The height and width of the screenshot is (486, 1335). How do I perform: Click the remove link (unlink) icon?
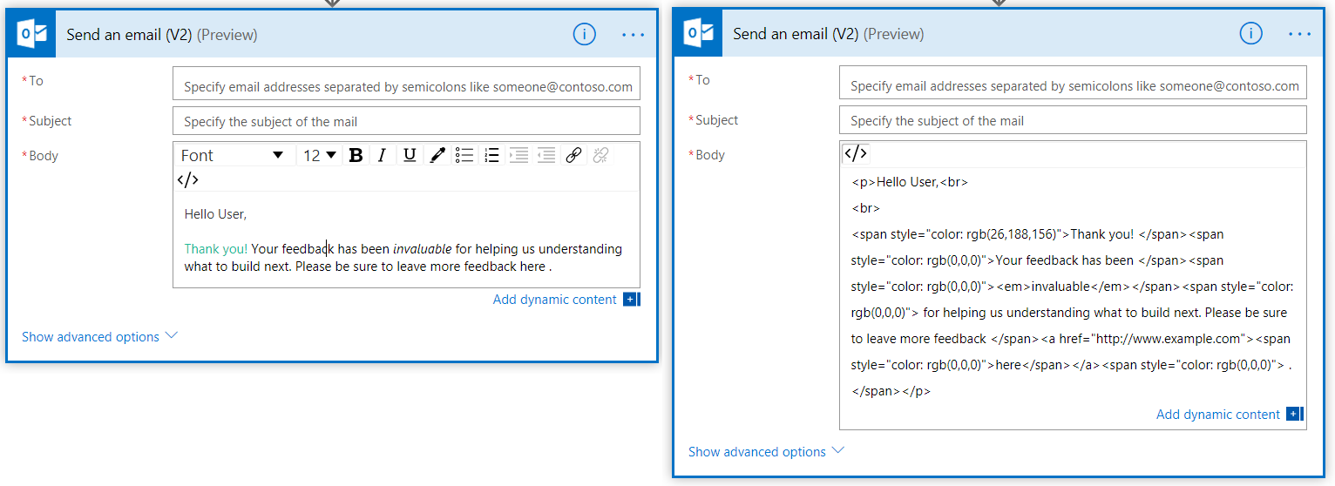[600, 155]
